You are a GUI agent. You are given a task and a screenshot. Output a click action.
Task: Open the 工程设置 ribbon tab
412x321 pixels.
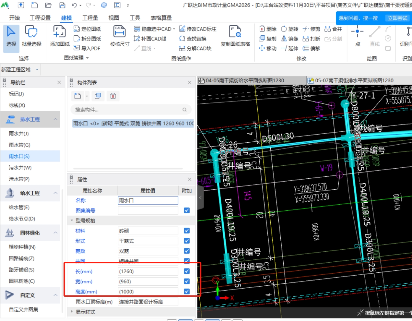click(40, 18)
